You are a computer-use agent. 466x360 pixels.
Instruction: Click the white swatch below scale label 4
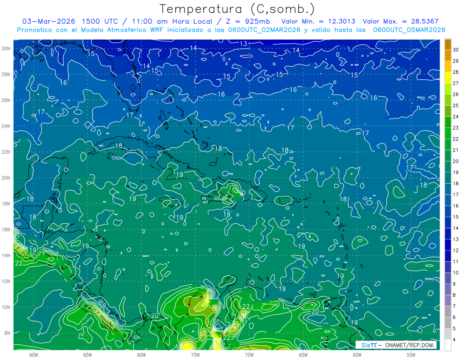(x=448, y=345)
